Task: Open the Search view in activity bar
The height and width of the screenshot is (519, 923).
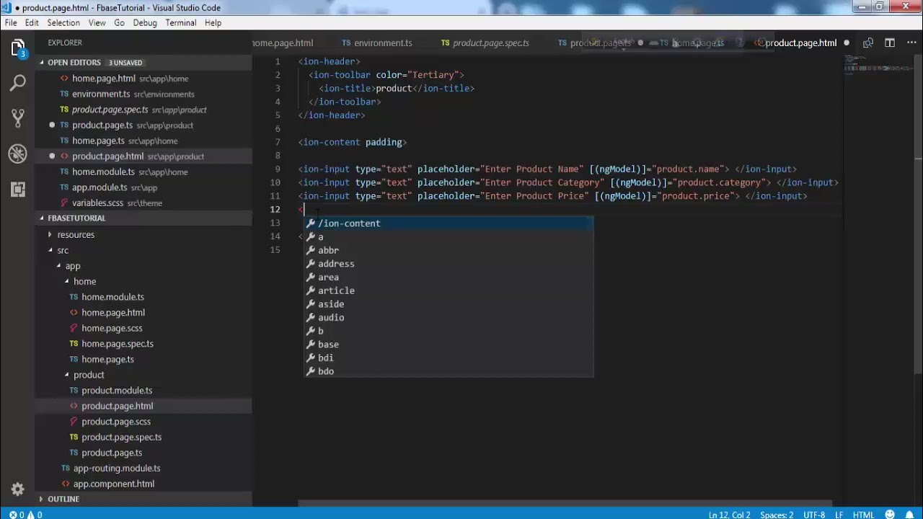Action: [18, 83]
